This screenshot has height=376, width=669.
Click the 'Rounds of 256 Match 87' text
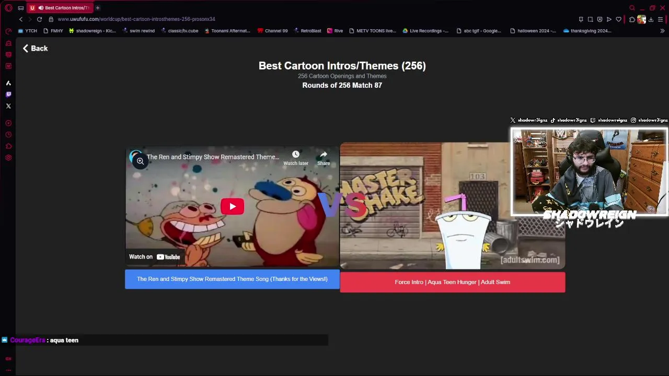[x=342, y=85]
